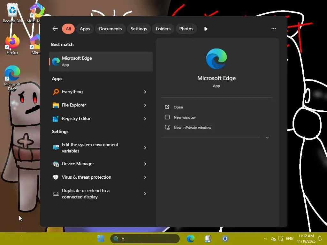This screenshot has width=327, height=245.
Task: Expand Virus & threat protection chevron
Action: (145, 177)
